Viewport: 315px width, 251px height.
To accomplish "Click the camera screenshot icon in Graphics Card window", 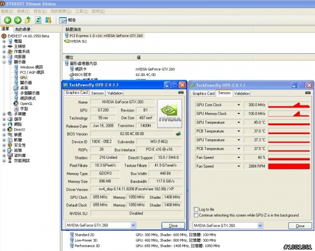I will pyautogui.click(x=181, y=92).
